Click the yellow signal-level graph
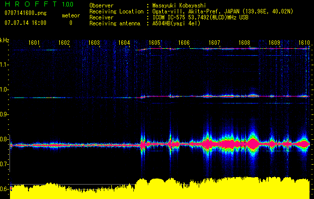 pyautogui.click(x=160, y=188)
